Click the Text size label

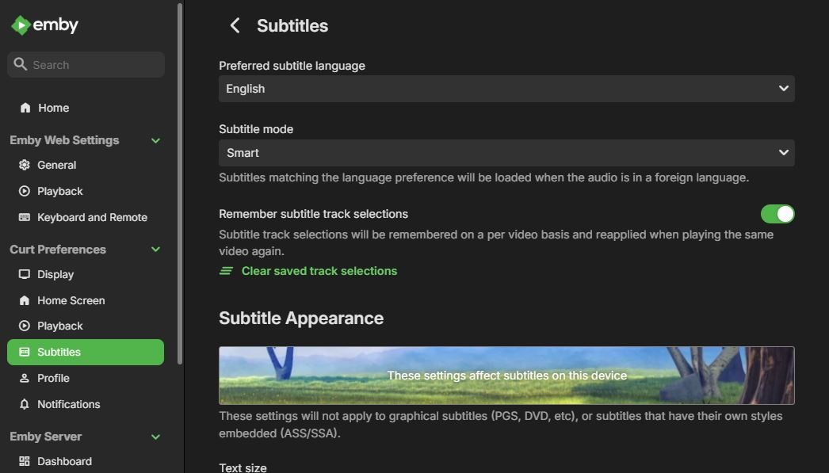click(243, 467)
